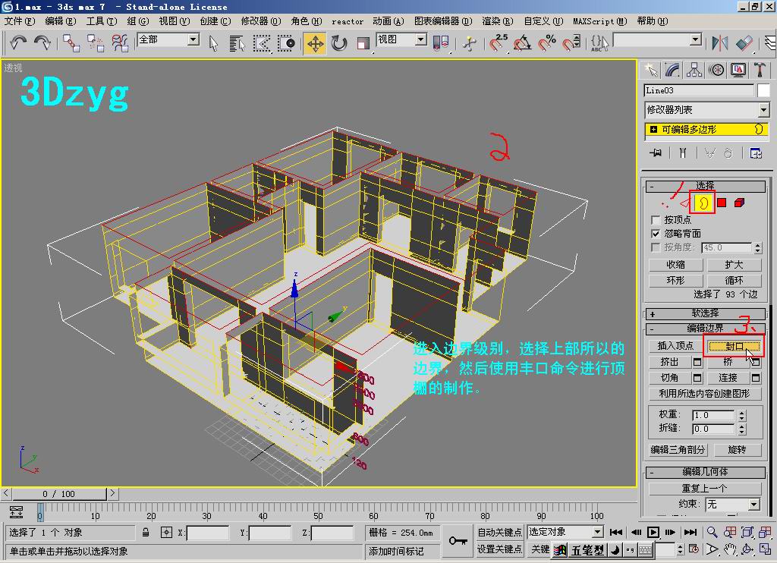Click the Border sub-object level icon
777x563 pixels.
pyautogui.click(x=703, y=203)
